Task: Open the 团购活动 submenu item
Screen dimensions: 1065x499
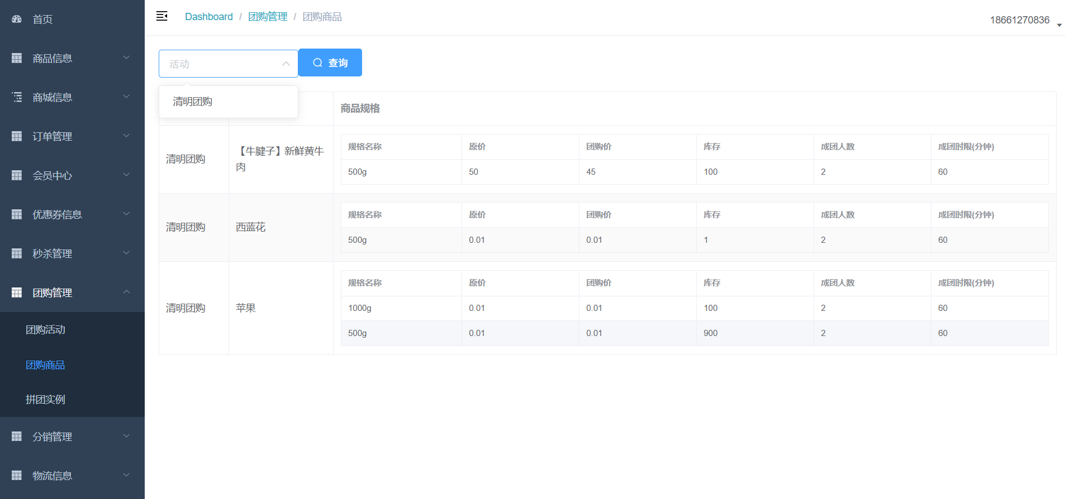Action: 46,330
